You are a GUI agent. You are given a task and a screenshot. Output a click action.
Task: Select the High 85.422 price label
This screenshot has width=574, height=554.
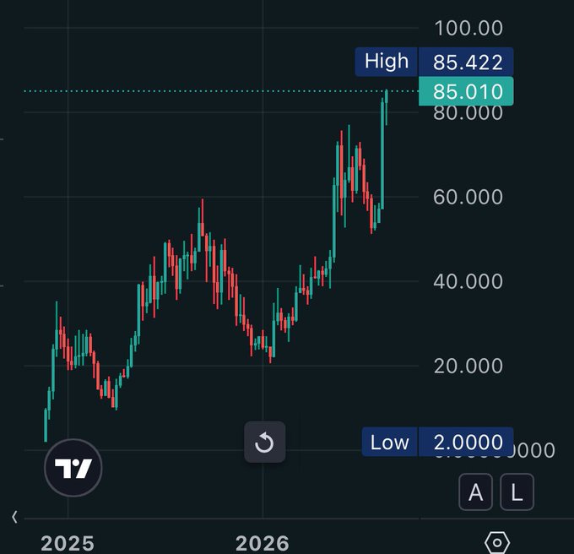coord(434,62)
